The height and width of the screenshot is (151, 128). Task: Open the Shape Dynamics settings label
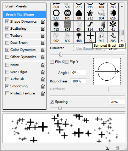(x=23, y=22)
